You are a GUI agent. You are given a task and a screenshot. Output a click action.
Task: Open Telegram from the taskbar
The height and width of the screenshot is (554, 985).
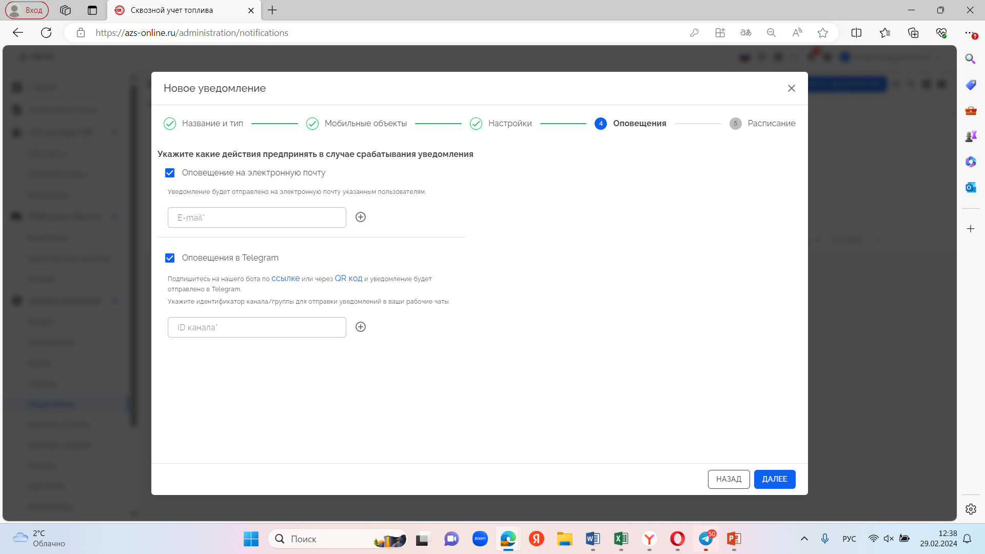pyautogui.click(x=706, y=539)
